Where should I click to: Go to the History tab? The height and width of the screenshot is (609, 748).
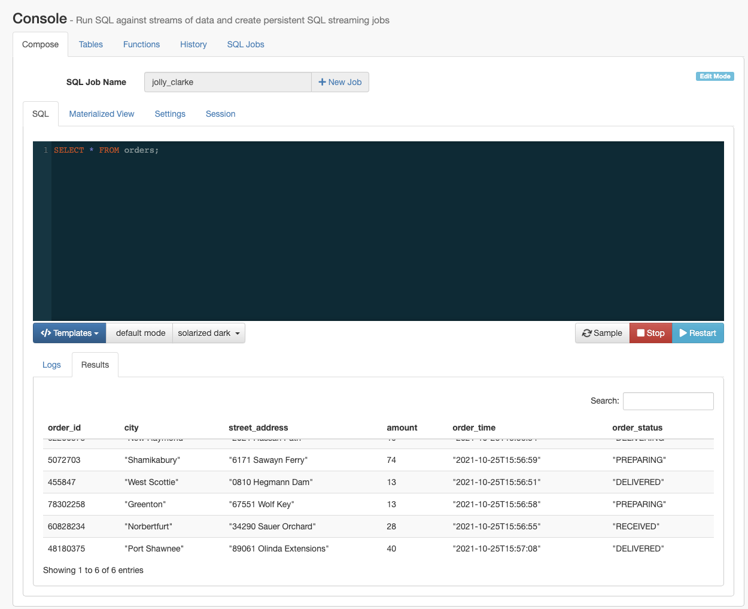coord(193,44)
